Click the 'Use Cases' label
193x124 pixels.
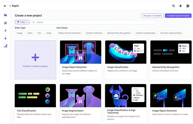point(62,28)
